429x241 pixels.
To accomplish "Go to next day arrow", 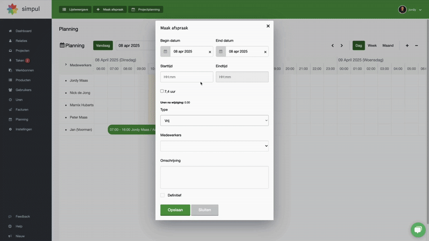I will (x=342, y=46).
